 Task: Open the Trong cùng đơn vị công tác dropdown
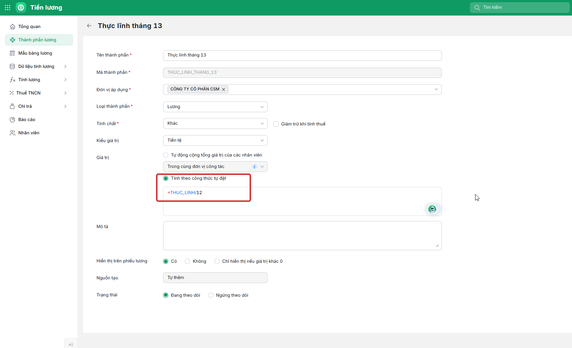point(215,166)
